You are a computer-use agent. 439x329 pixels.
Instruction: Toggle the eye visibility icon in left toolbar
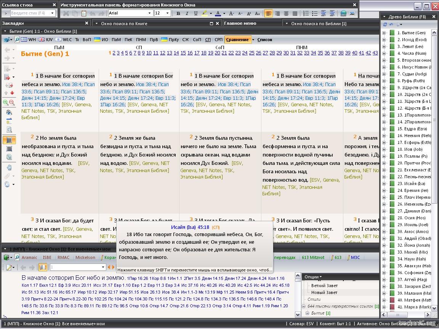(9, 113)
